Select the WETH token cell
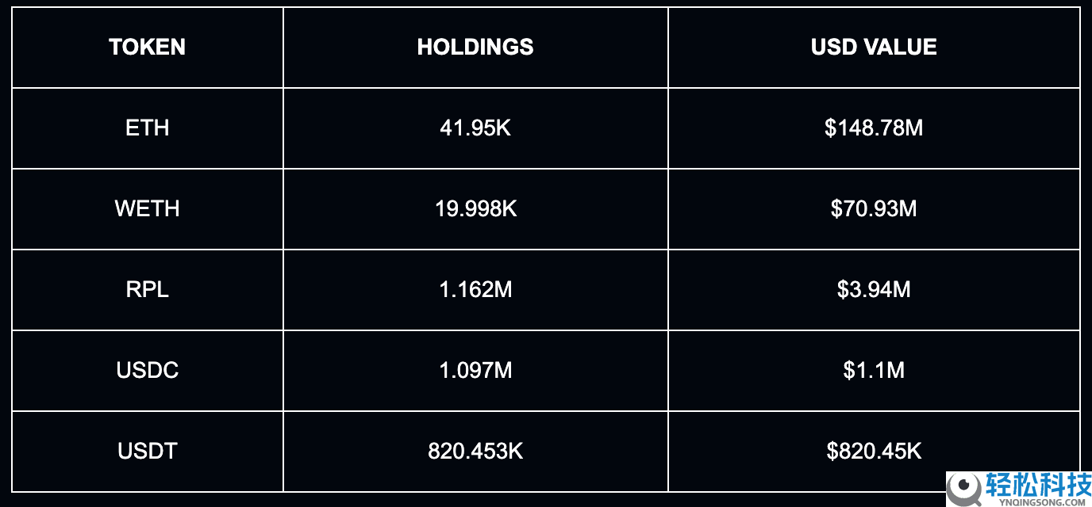The image size is (1092, 507). click(x=148, y=209)
